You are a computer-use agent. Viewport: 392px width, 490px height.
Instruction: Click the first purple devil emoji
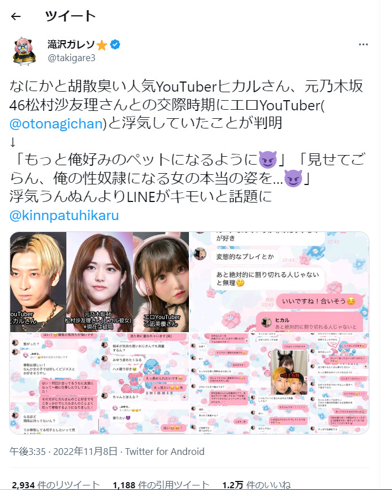268,160
